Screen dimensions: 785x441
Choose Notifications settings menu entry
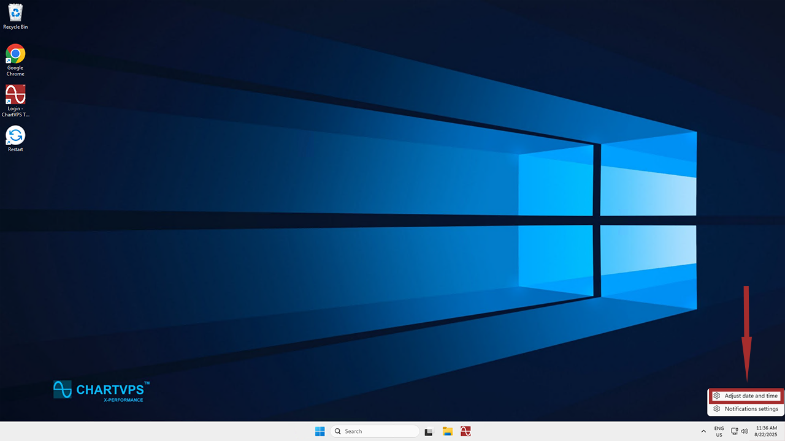click(x=751, y=409)
